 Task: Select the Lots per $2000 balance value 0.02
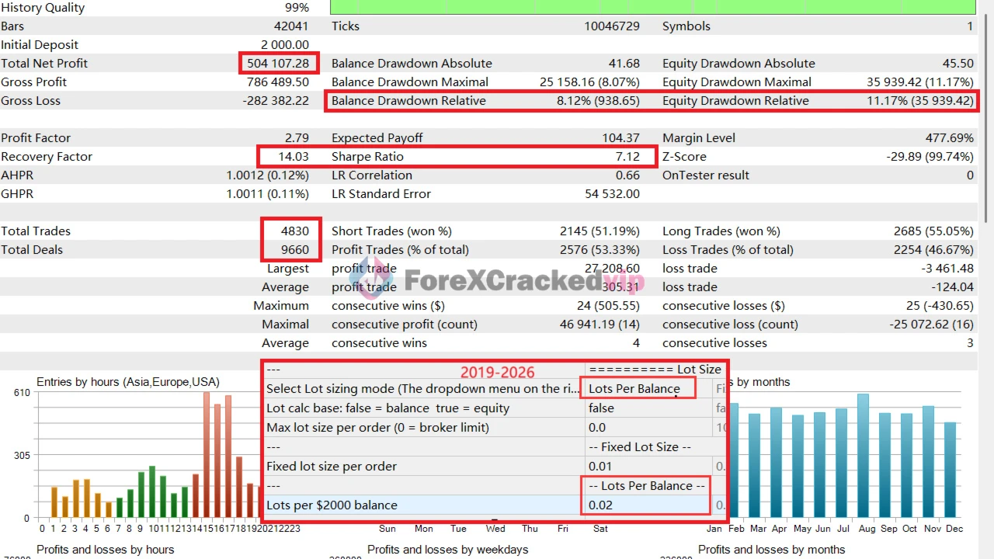tap(602, 505)
